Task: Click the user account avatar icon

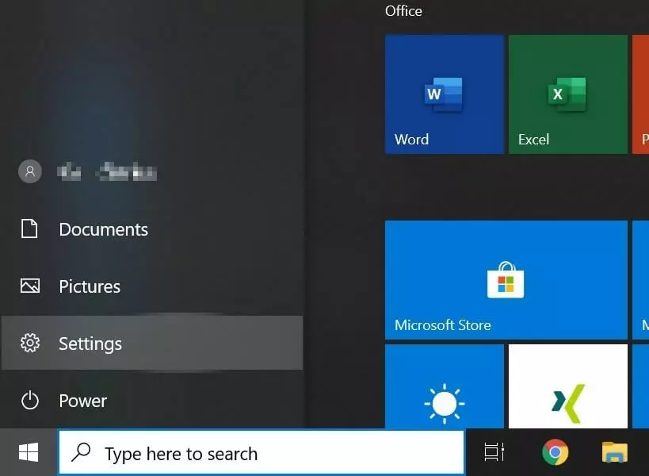Action: point(30,171)
